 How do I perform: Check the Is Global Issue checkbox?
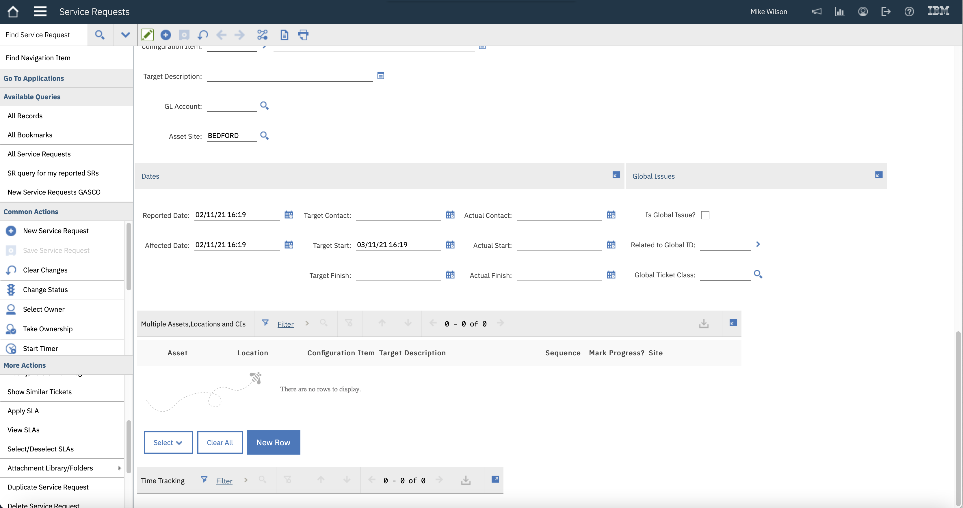705,215
